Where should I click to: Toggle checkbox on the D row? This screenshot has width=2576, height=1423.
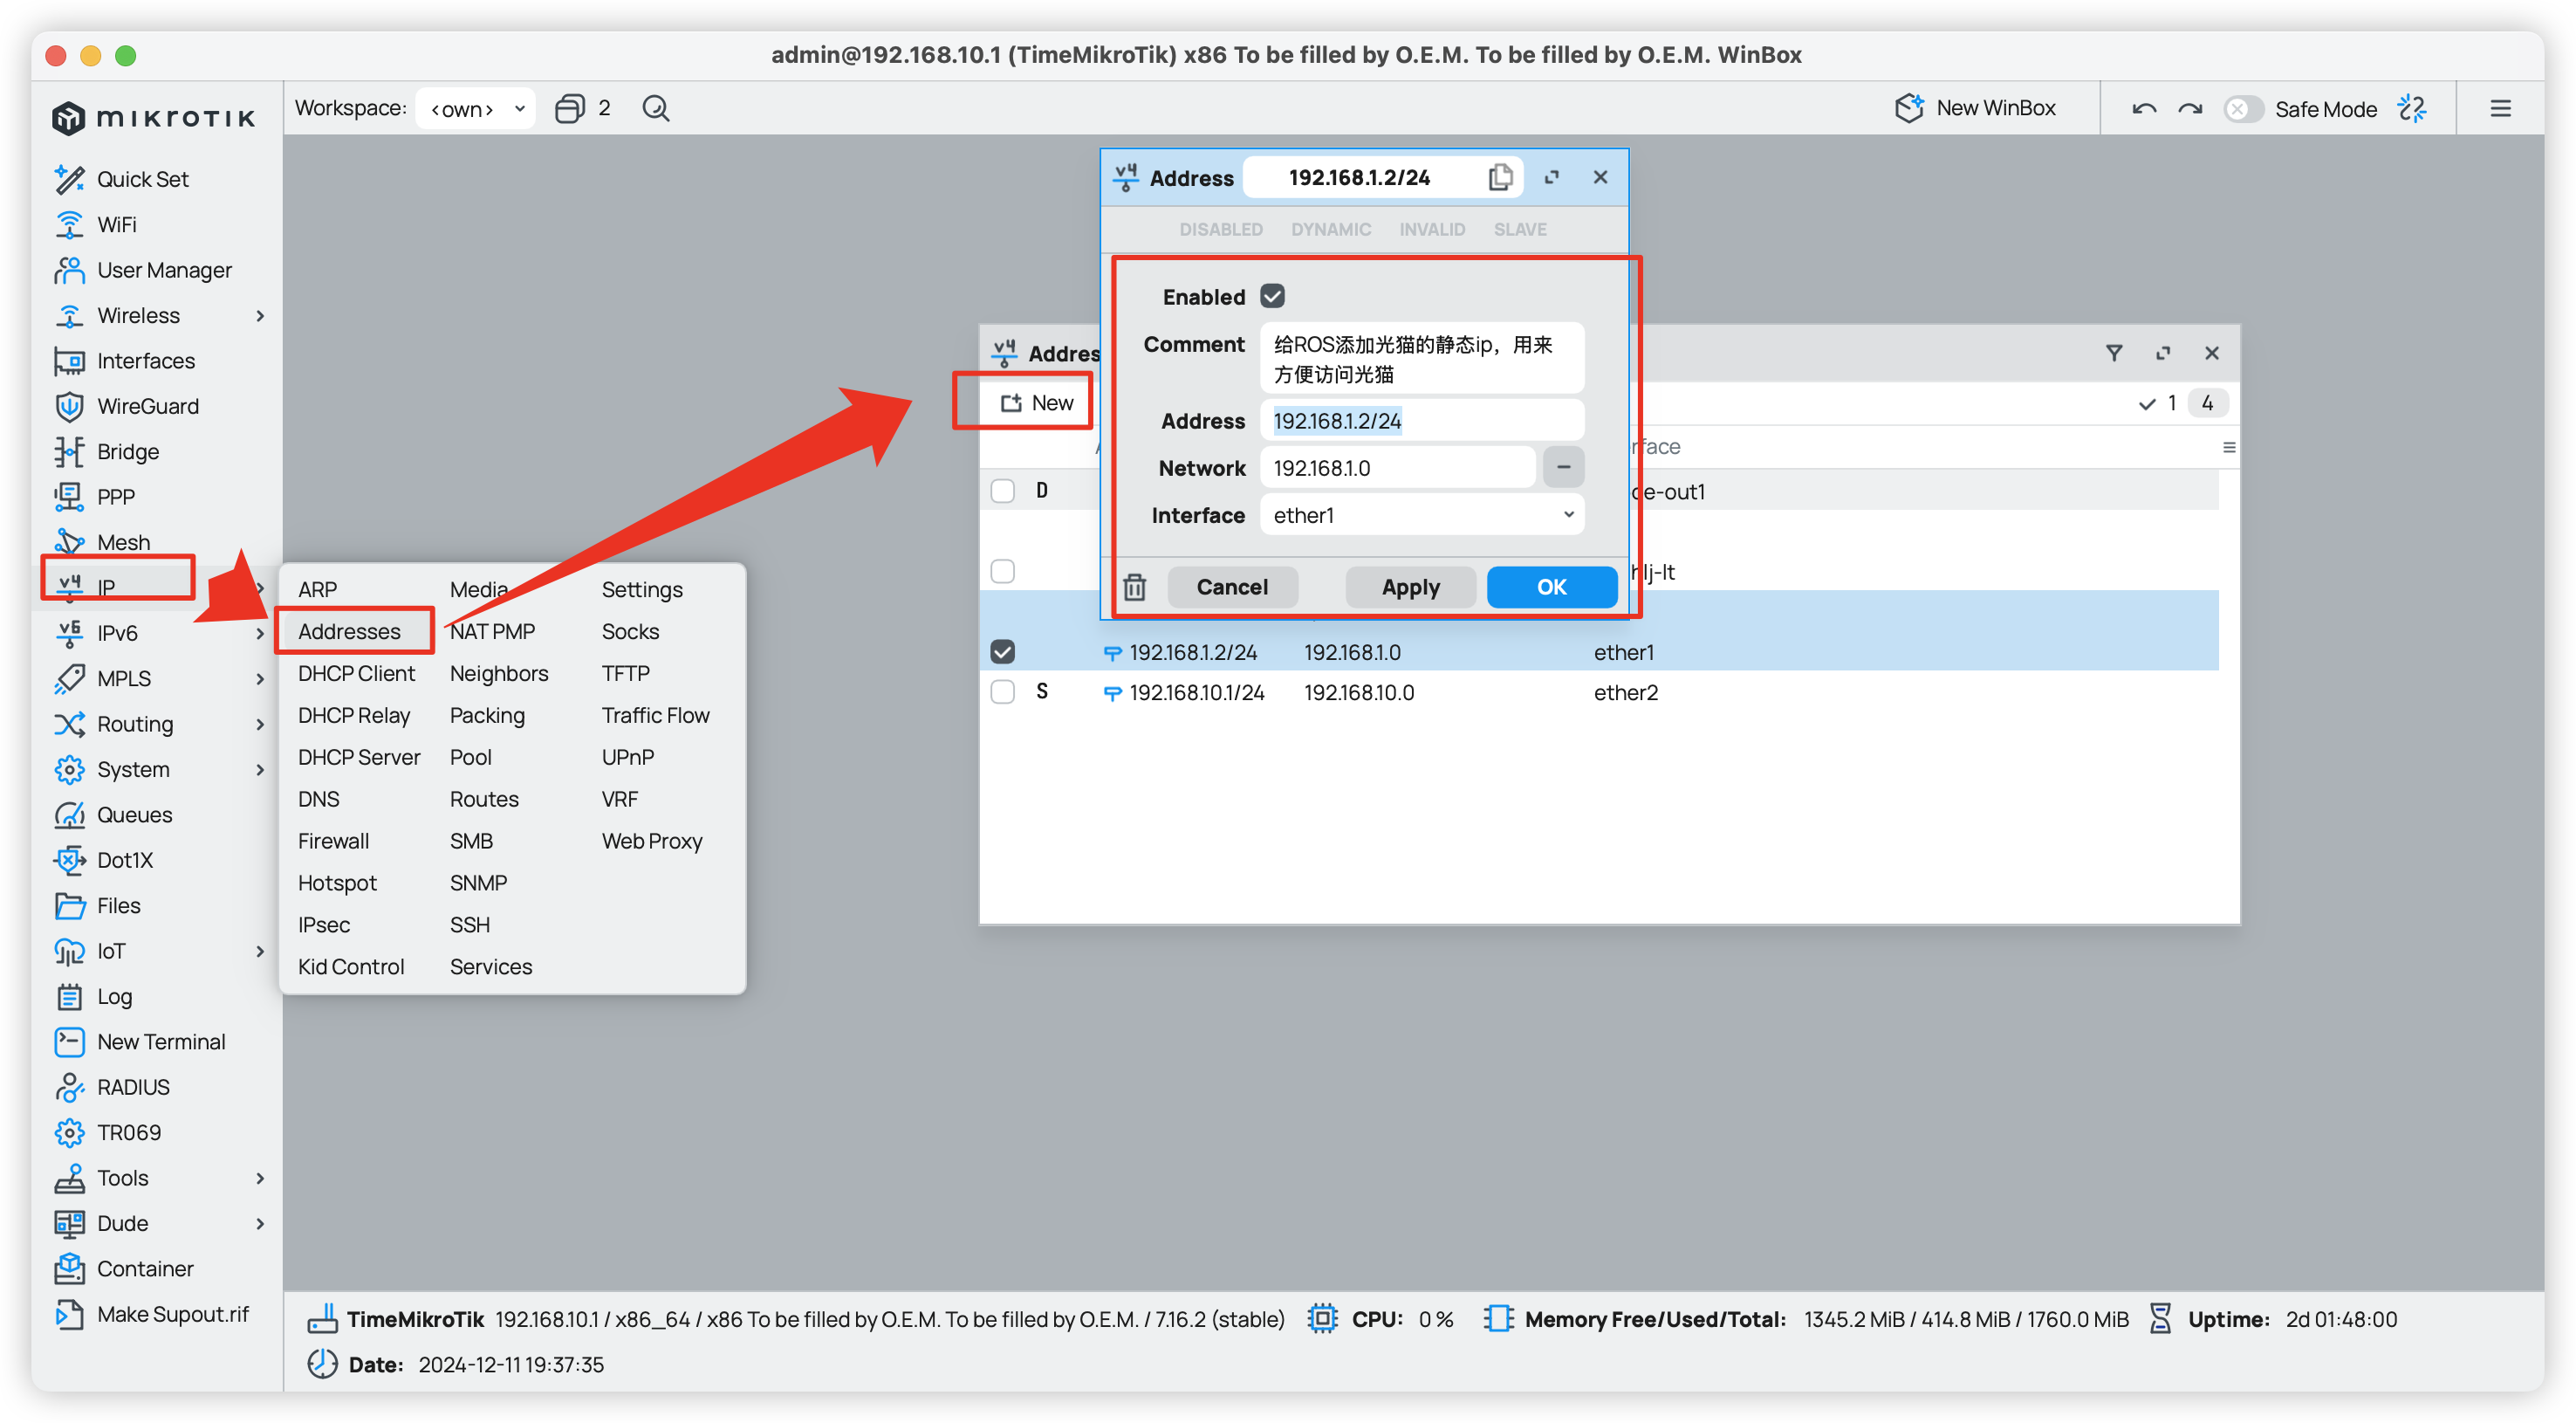pyautogui.click(x=1002, y=491)
